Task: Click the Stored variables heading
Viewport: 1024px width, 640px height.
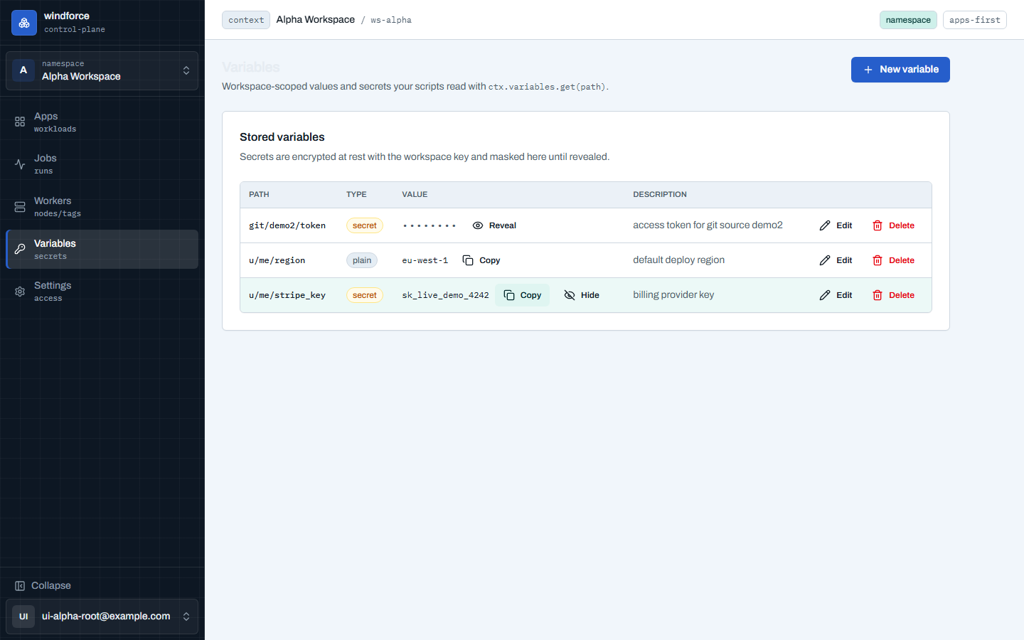Action: tap(282, 137)
